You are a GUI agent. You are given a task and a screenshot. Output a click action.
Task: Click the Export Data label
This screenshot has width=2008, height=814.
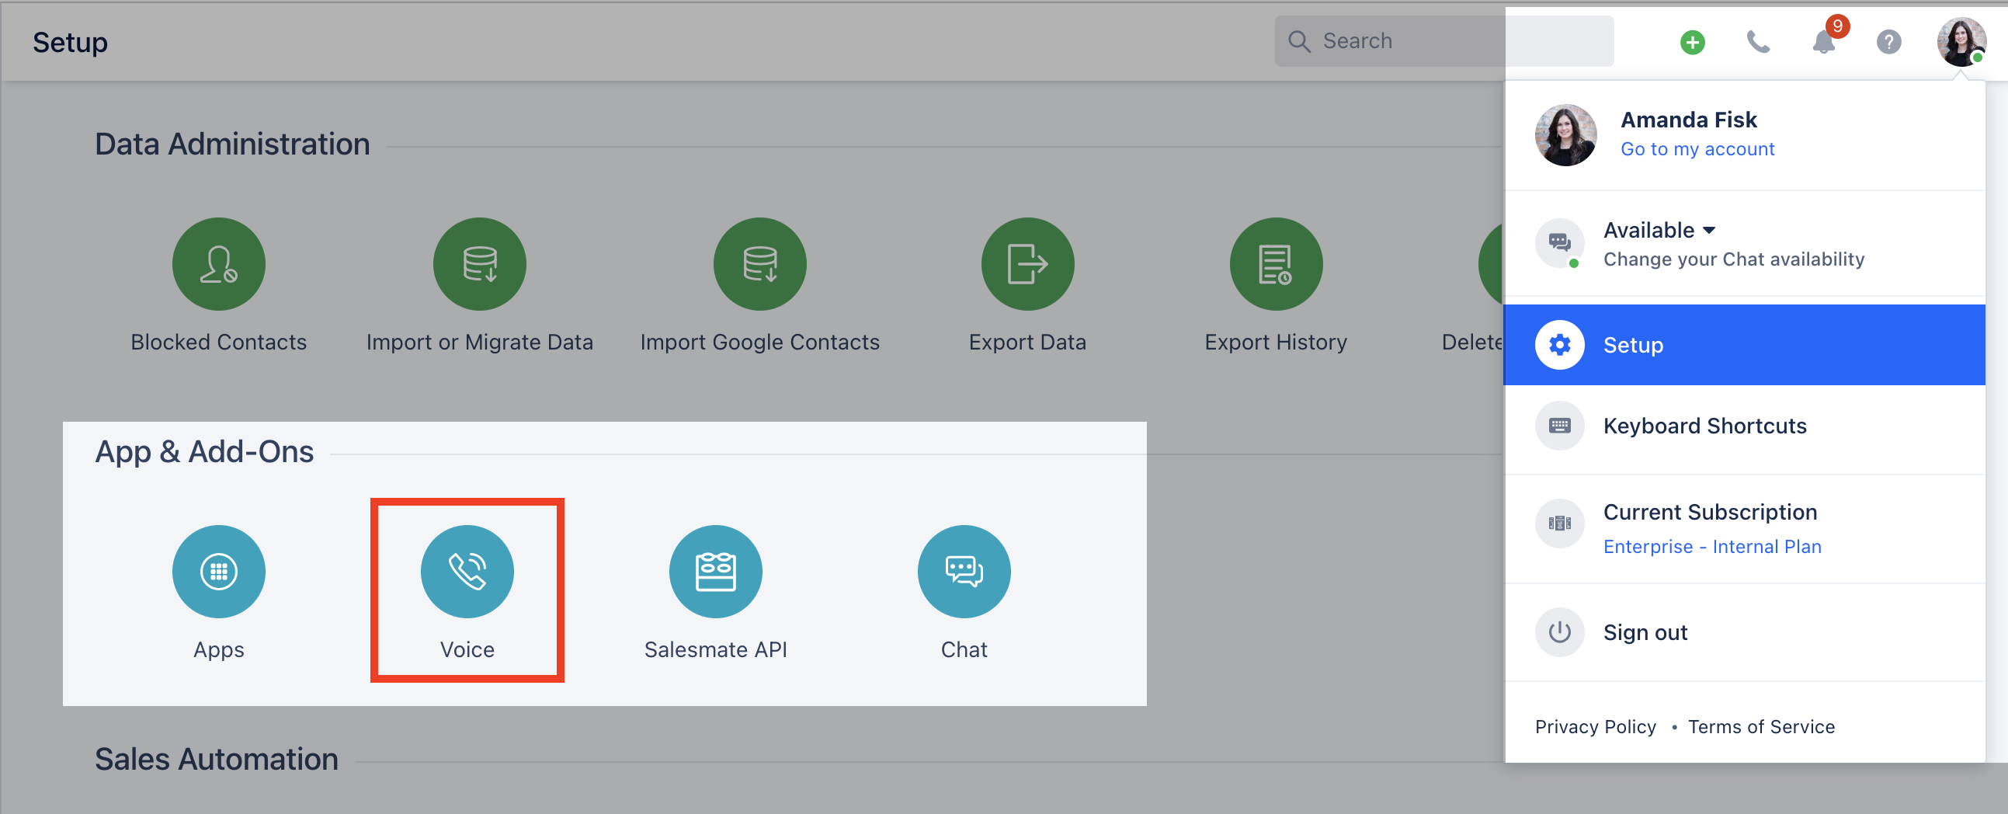1027,343
